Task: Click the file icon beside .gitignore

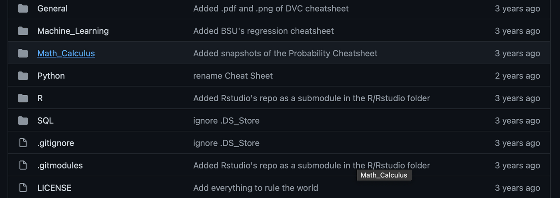Action: coord(23,143)
